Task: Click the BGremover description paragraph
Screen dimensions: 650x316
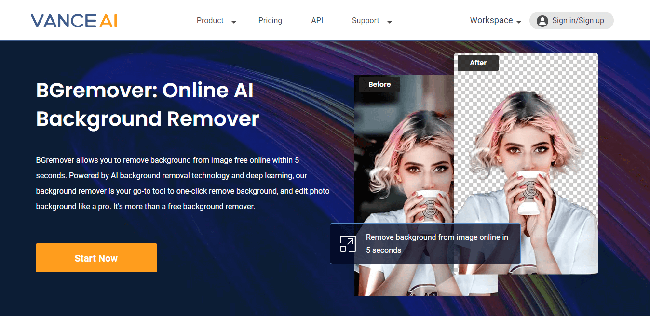Action: [x=183, y=183]
